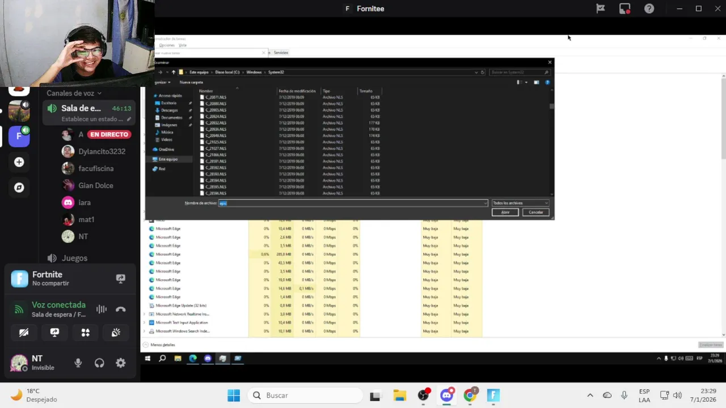726x408 pixels.
Task: Open Task View on taskbar
Action: coord(375,396)
